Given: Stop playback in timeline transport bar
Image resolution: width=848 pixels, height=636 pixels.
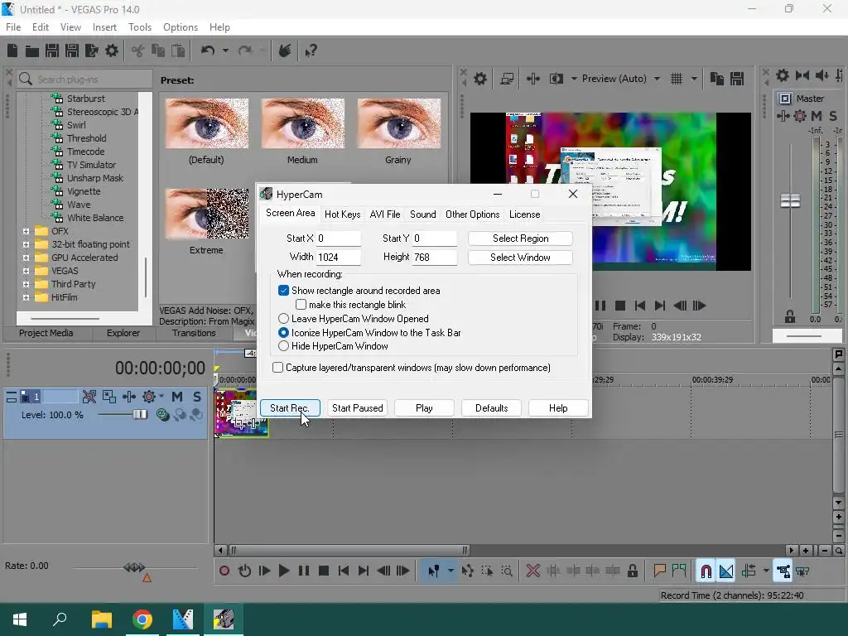Looking at the screenshot, I should click(x=324, y=571).
